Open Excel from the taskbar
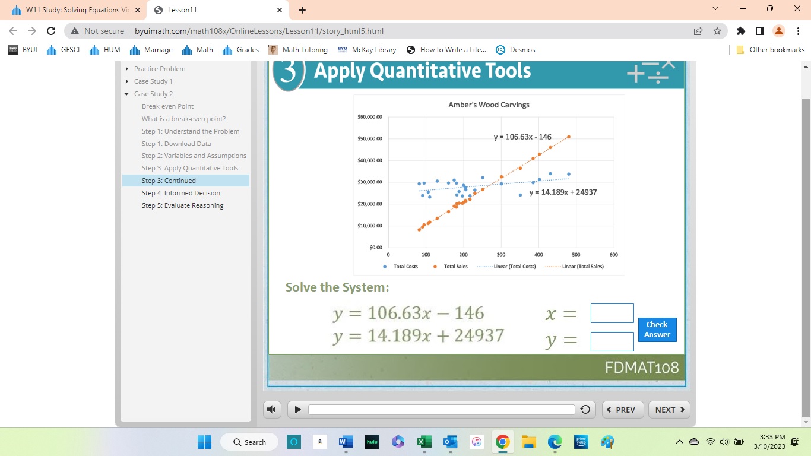The height and width of the screenshot is (456, 811). tap(424, 442)
